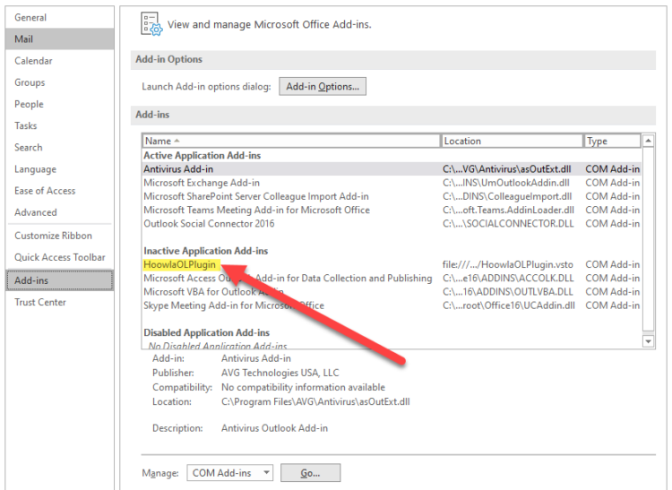Sort add-ins by Location column header
672x490 pixels.
pyautogui.click(x=511, y=141)
